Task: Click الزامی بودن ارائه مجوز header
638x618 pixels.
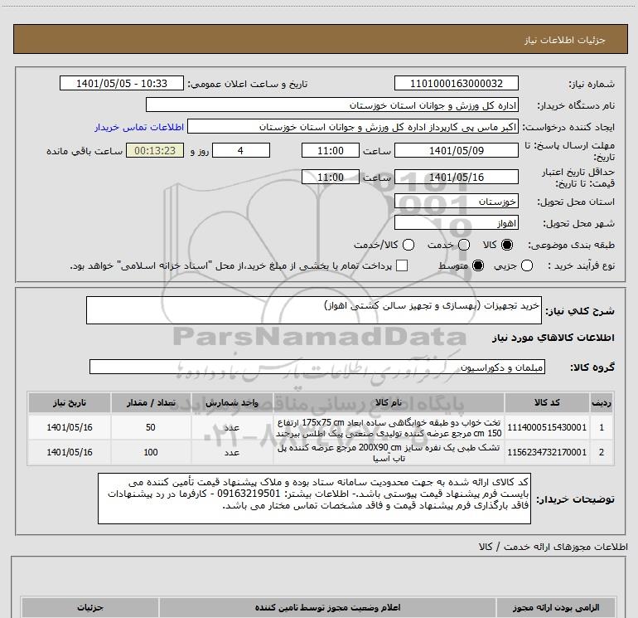Action: (x=556, y=607)
